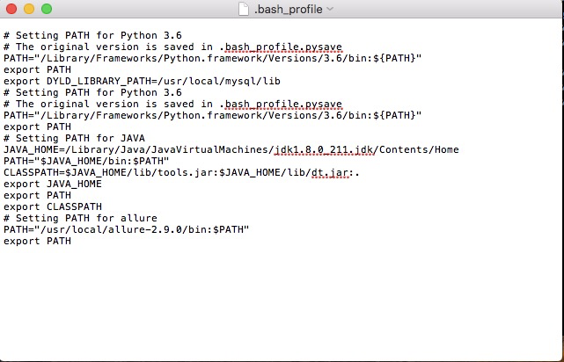The height and width of the screenshot is (362, 564).
Task: Place cursor in 'export CLASSPATH' line
Action: (x=53, y=206)
